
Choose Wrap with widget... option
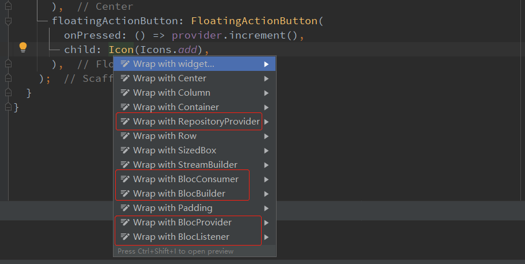173,64
